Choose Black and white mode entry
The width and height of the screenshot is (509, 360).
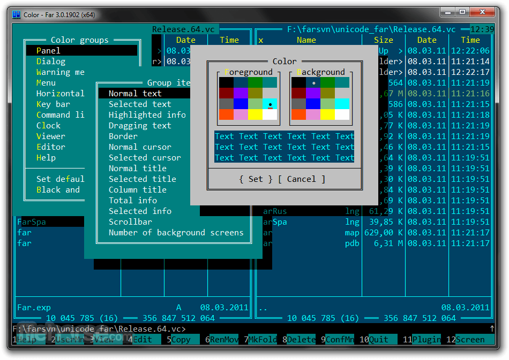[58, 189]
